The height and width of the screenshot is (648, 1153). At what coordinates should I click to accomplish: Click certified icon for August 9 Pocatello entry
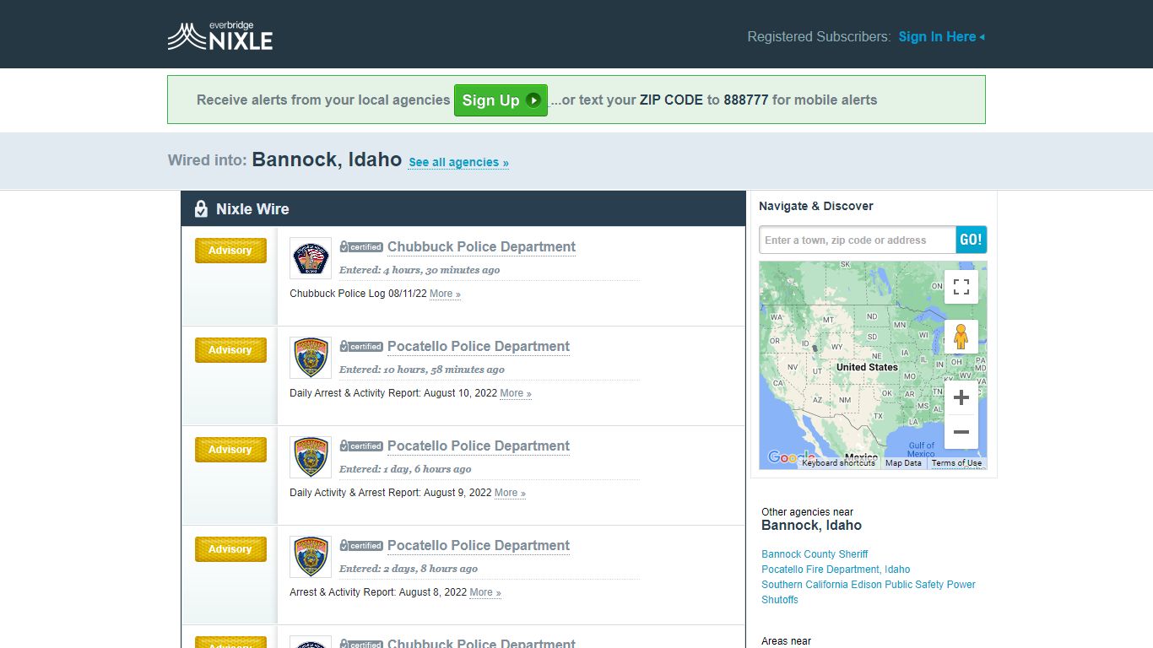tap(361, 446)
